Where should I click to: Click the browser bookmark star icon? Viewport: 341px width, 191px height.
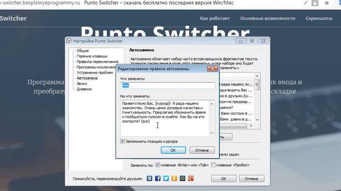(327, 3)
